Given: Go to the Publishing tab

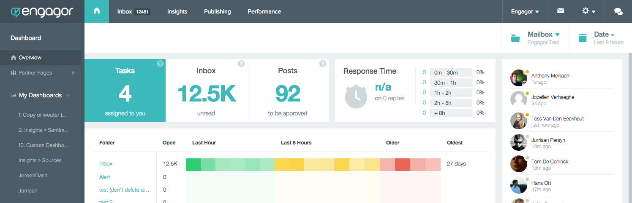Looking at the screenshot, I should click(x=217, y=12).
